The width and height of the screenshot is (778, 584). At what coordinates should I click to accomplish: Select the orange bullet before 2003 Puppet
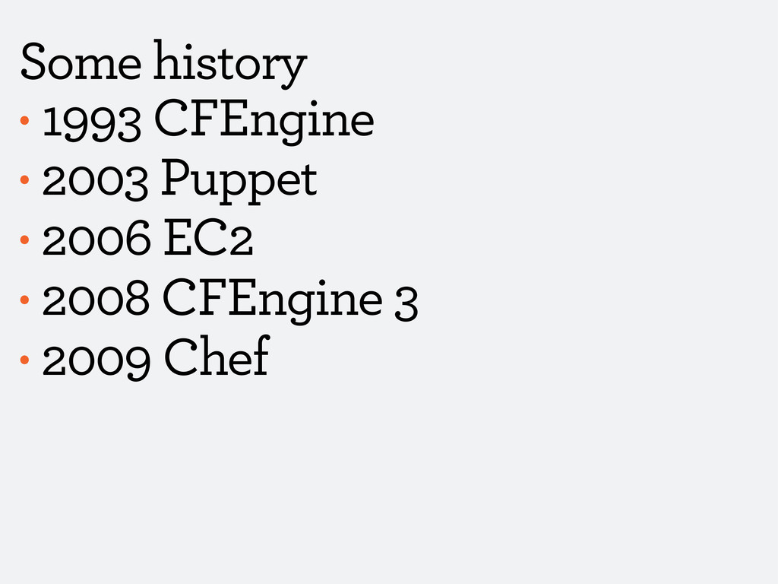pyautogui.click(x=24, y=179)
